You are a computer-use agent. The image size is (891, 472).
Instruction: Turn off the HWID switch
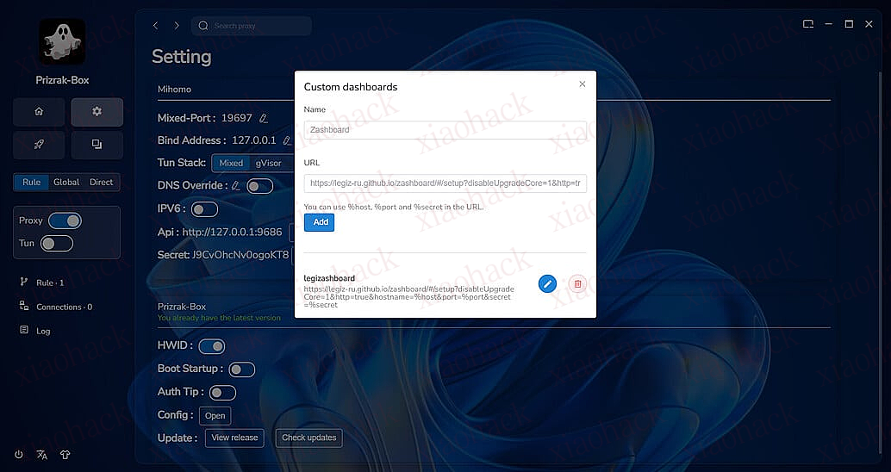211,346
